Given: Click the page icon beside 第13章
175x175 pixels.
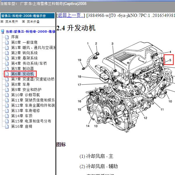Looking at the screenshot, I should pyautogui.click(x=7, y=111).
